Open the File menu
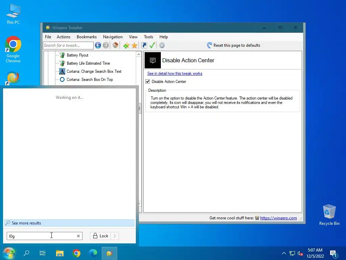 48,37
